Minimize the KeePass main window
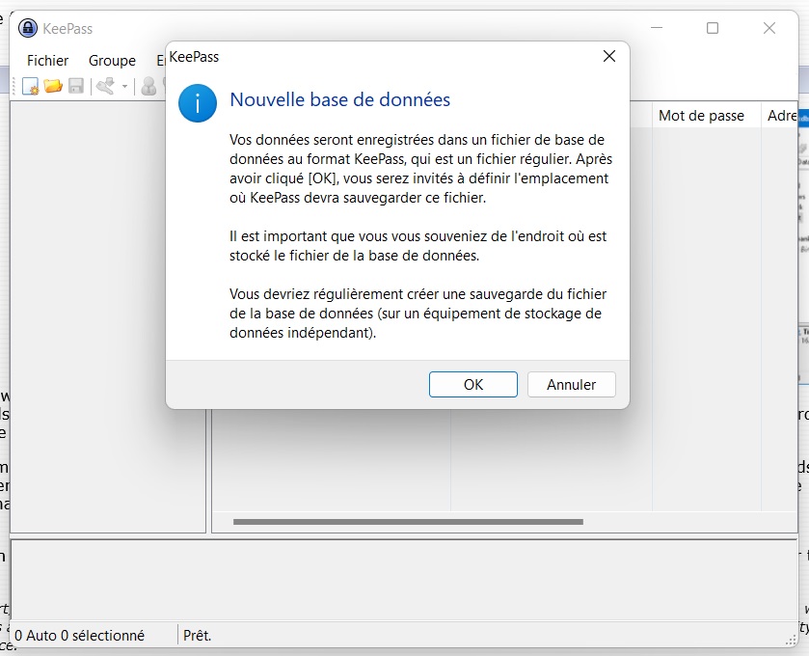 point(656,28)
